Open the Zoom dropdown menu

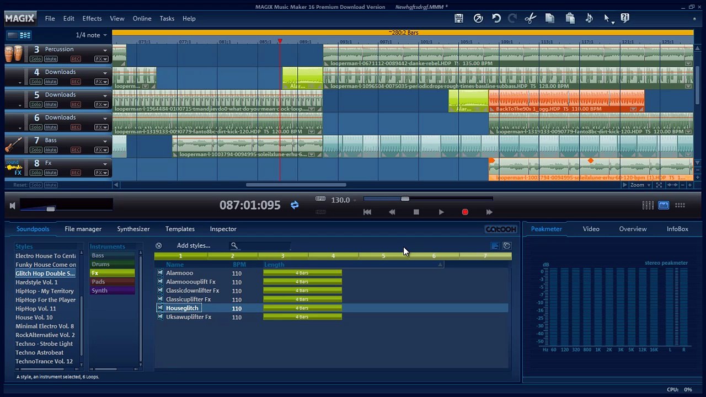click(639, 185)
